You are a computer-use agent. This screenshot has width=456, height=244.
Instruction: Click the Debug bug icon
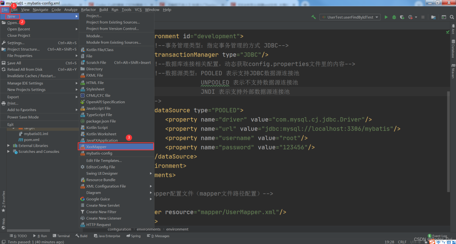[x=394, y=17]
